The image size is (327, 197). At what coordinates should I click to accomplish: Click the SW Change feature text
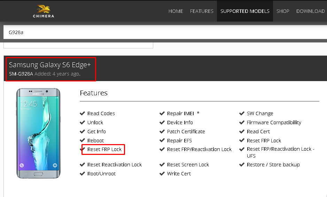(x=260, y=113)
